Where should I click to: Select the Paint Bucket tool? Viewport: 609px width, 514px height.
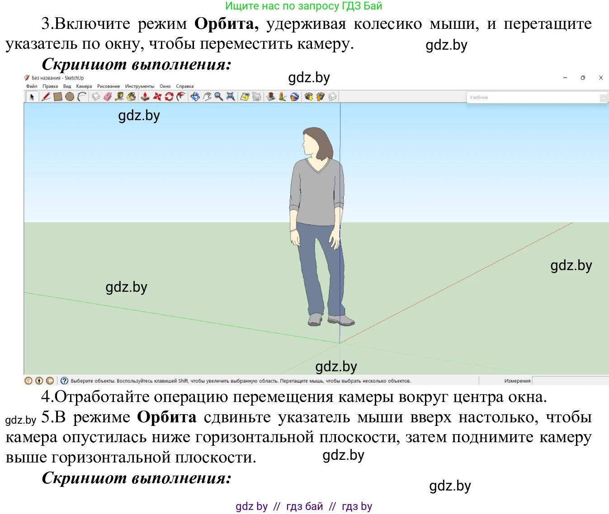click(x=131, y=97)
